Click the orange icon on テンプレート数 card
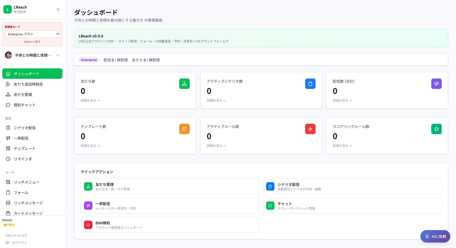 [x=184, y=129]
